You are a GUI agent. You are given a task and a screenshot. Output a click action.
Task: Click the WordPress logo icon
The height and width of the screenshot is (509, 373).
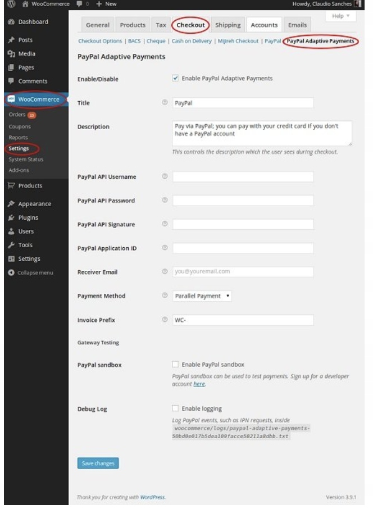coord(10,4)
